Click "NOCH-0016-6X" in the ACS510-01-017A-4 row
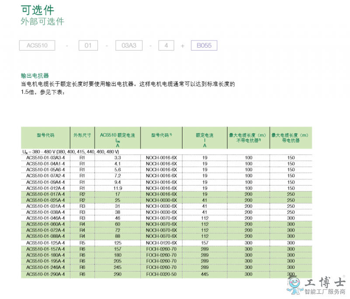 (x=161, y=194)
